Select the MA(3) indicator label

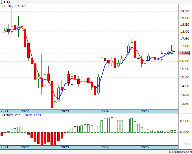(12, 6)
